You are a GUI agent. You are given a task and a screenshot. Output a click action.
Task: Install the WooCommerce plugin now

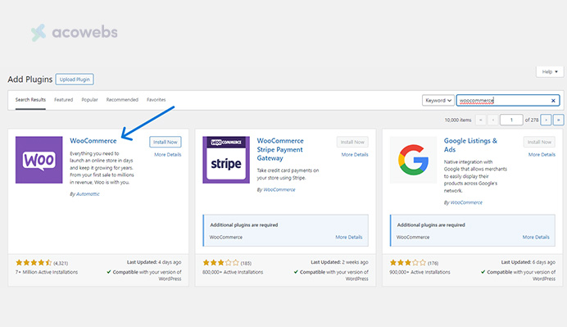coord(166,142)
